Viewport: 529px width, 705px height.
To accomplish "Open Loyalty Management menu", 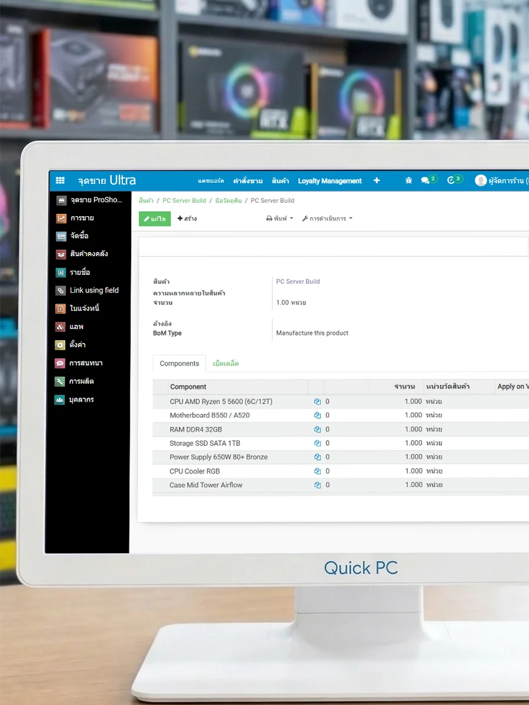I will [330, 181].
